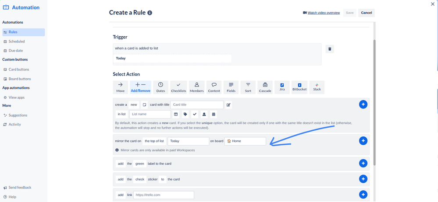Click the edit description icon beside Card title
This screenshot has width=438, height=202.
pos(228,105)
